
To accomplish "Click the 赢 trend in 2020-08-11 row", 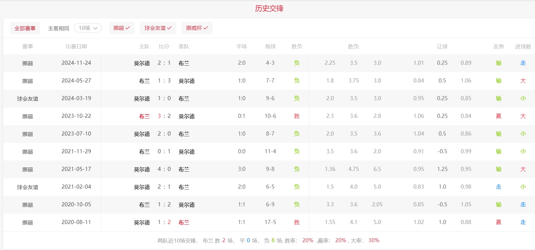I will coord(499,222).
